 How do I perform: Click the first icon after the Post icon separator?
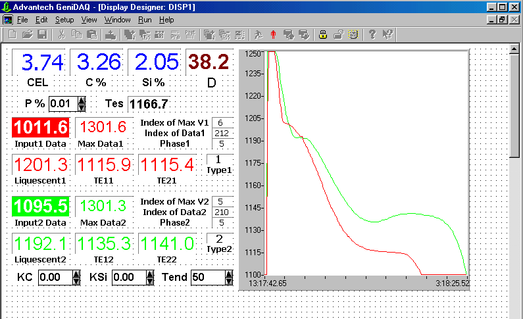(x=209, y=34)
